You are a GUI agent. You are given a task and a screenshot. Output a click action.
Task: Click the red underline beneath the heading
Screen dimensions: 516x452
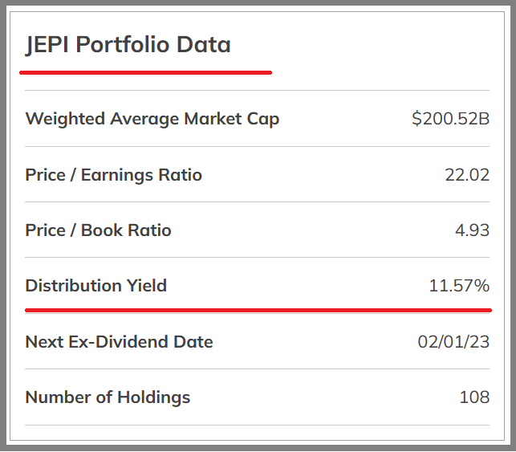146,72
